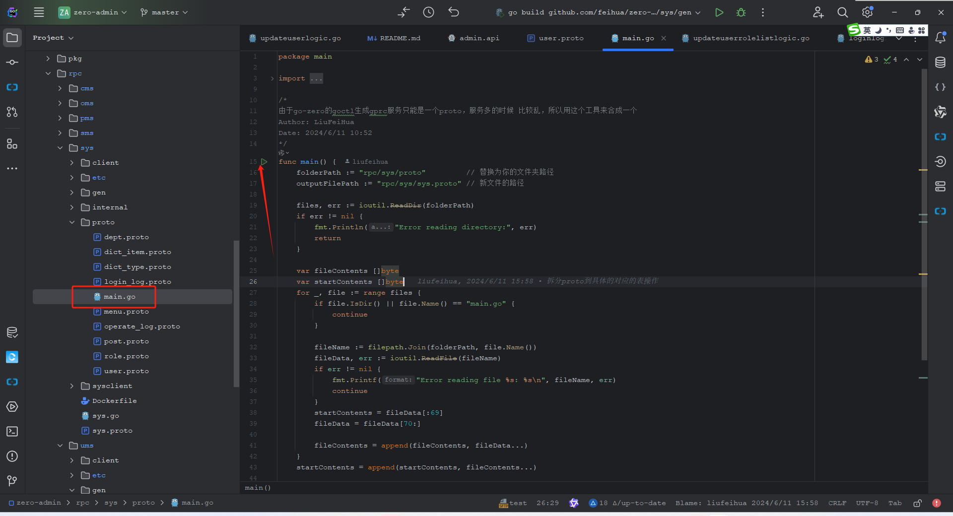Click the Blame liufeihua status entry
953x516 pixels.
click(747, 503)
